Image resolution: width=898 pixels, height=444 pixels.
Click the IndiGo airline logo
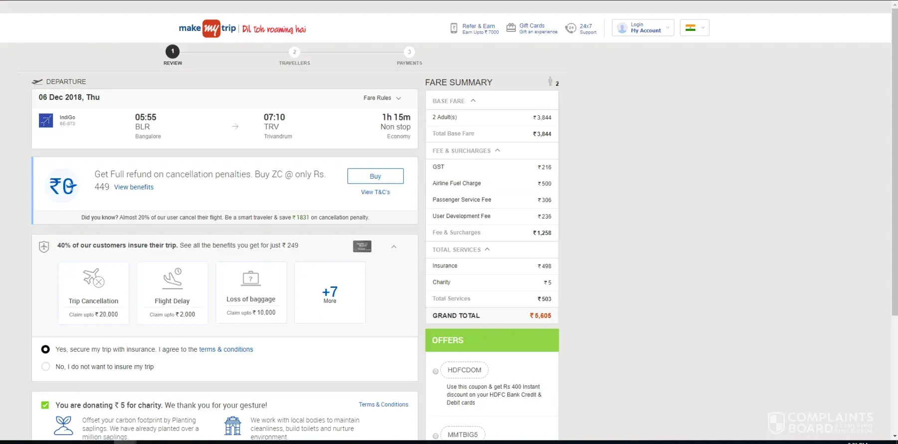point(46,120)
